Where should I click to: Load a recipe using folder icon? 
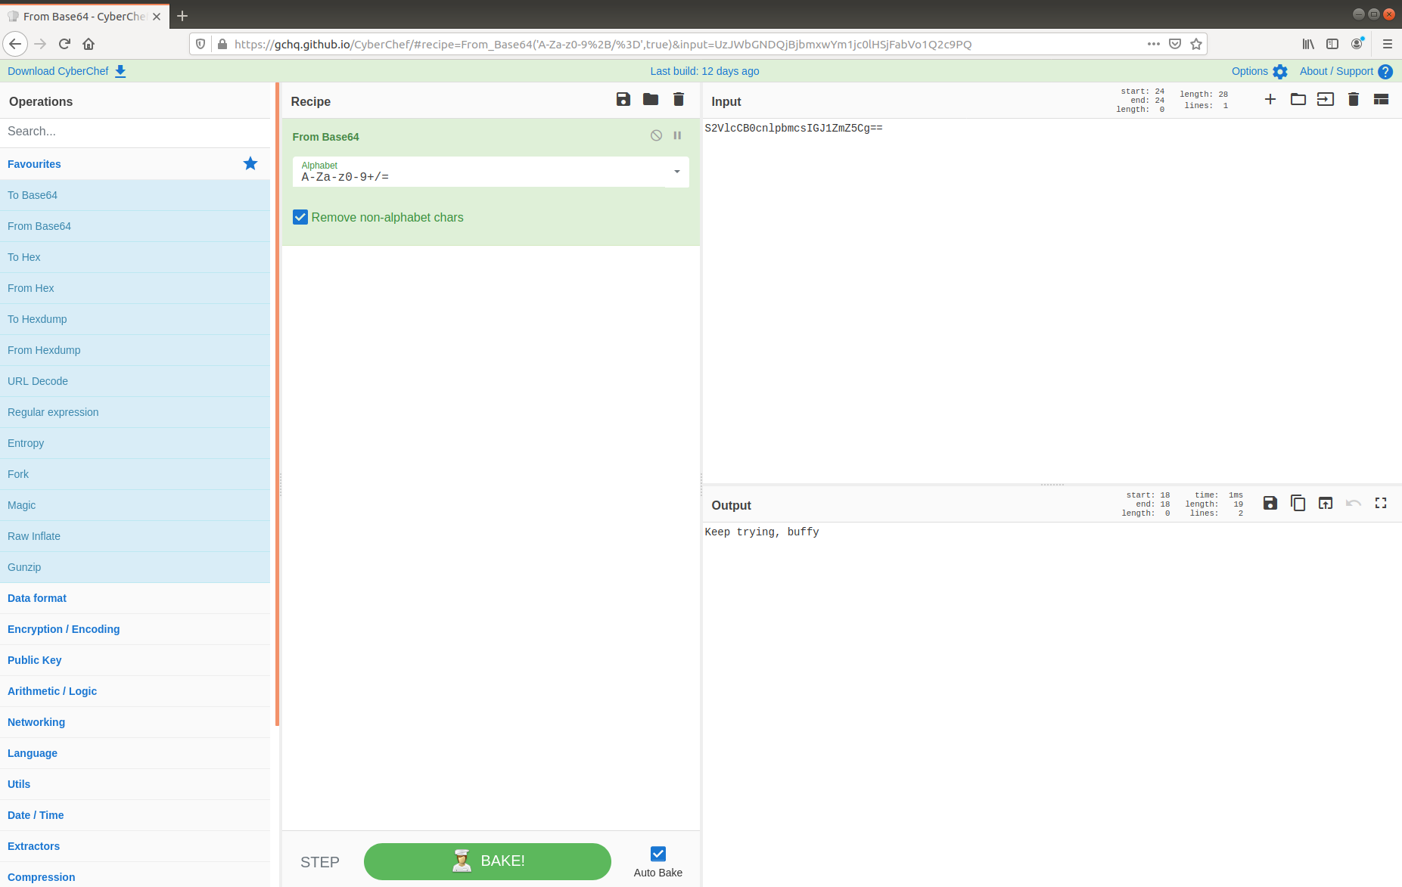[650, 100]
